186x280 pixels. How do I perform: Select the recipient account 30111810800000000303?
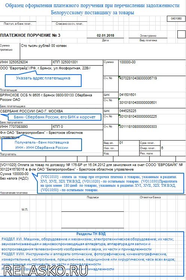coord(138,127)
